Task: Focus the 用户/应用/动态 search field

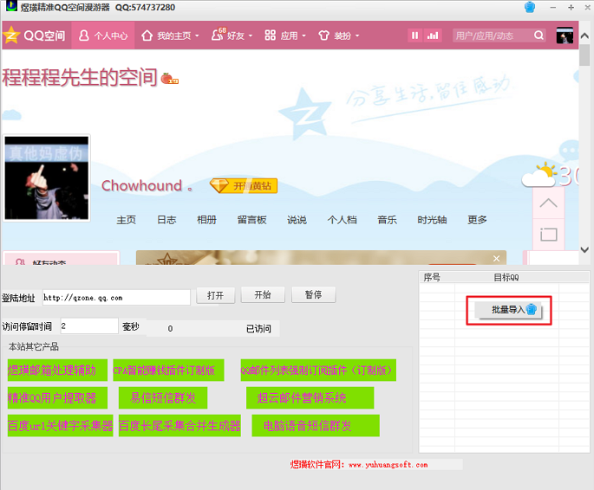Action: pos(493,35)
